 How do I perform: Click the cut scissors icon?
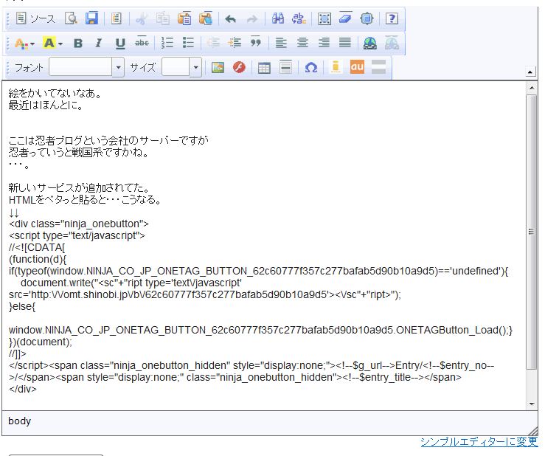click(142, 18)
